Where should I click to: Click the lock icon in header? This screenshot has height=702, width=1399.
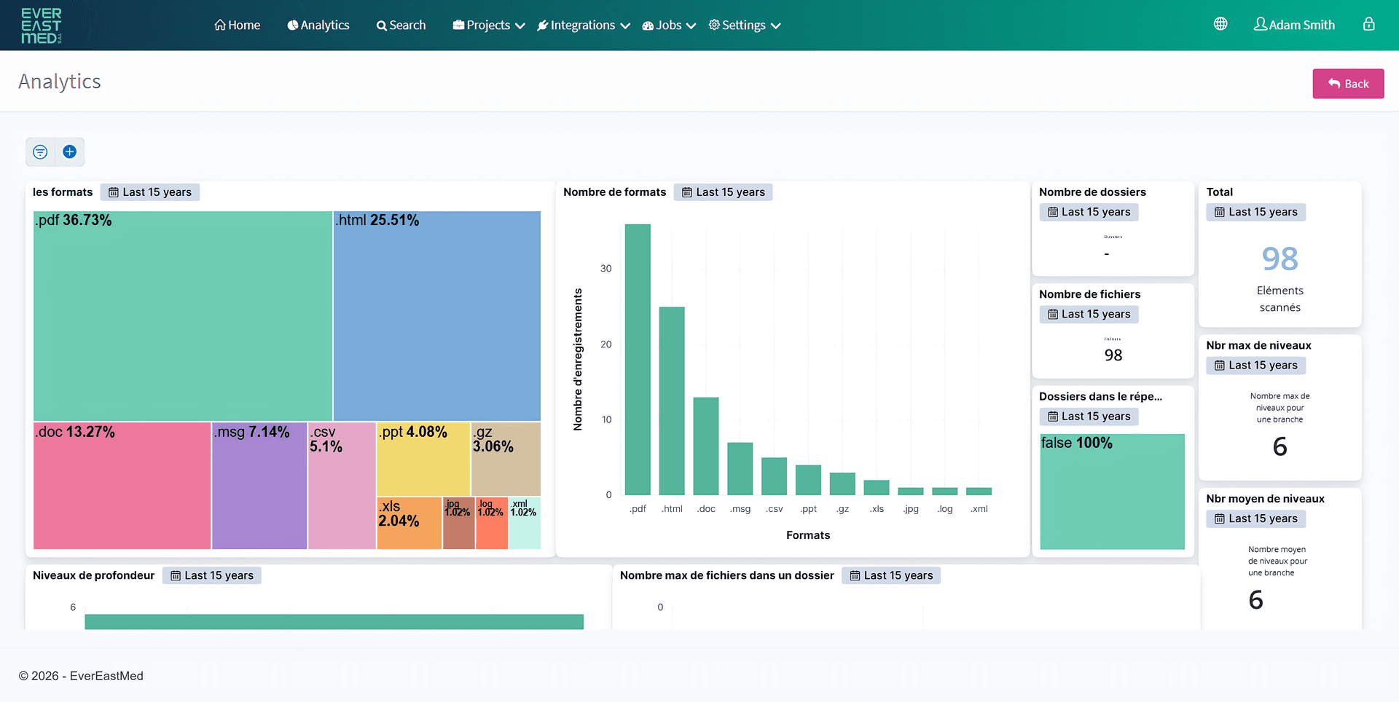[x=1369, y=24]
